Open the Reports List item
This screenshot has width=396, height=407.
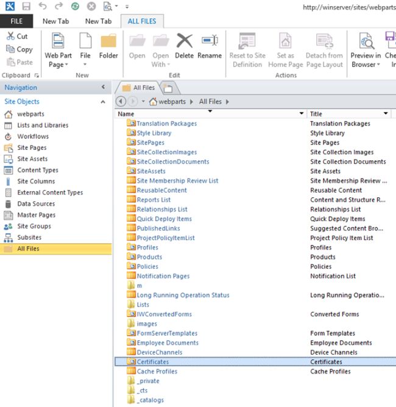point(154,200)
